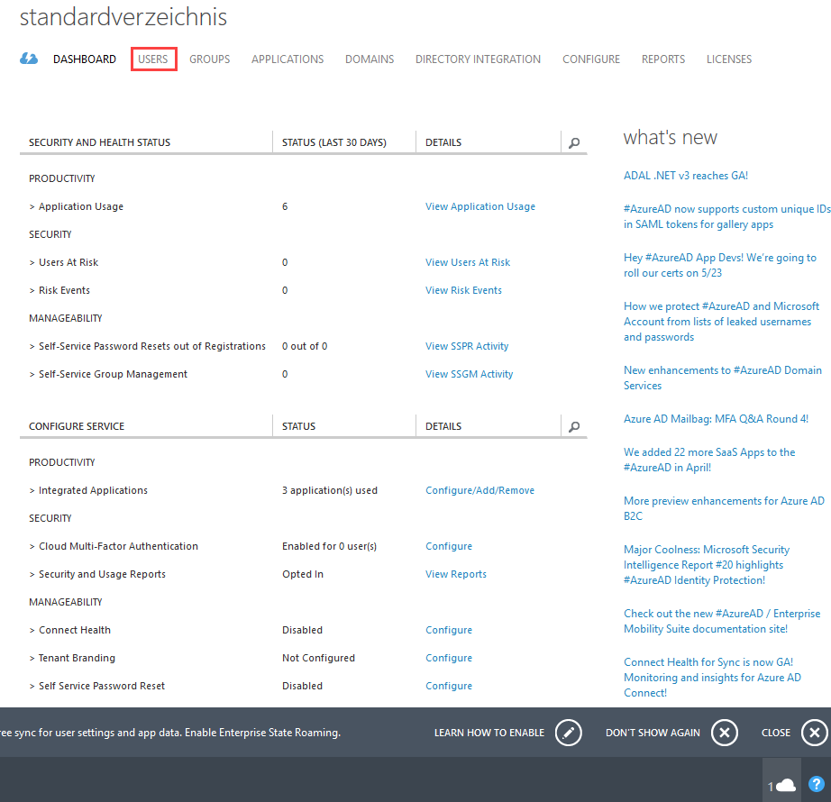The width and height of the screenshot is (831, 802).
Task: Open the Microsoft Security Intelligence Report #20 link
Action: [x=707, y=565]
